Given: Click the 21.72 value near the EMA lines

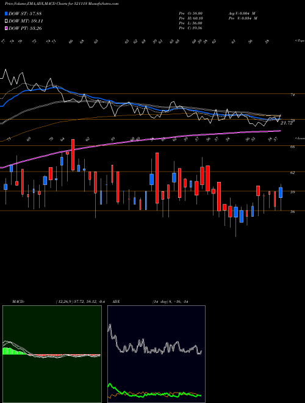Looking at the screenshot, I should [287, 123].
